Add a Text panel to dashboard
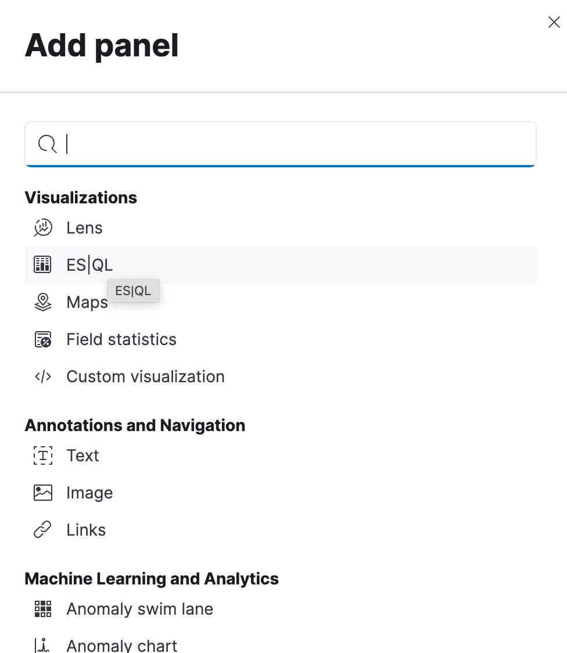The height and width of the screenshot is (653, 567). (82, 455)
